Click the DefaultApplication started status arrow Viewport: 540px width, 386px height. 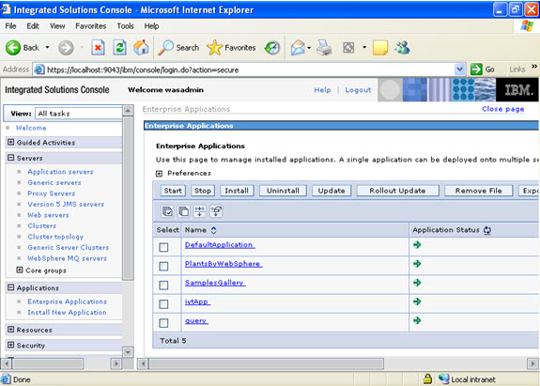click(417, 245)
